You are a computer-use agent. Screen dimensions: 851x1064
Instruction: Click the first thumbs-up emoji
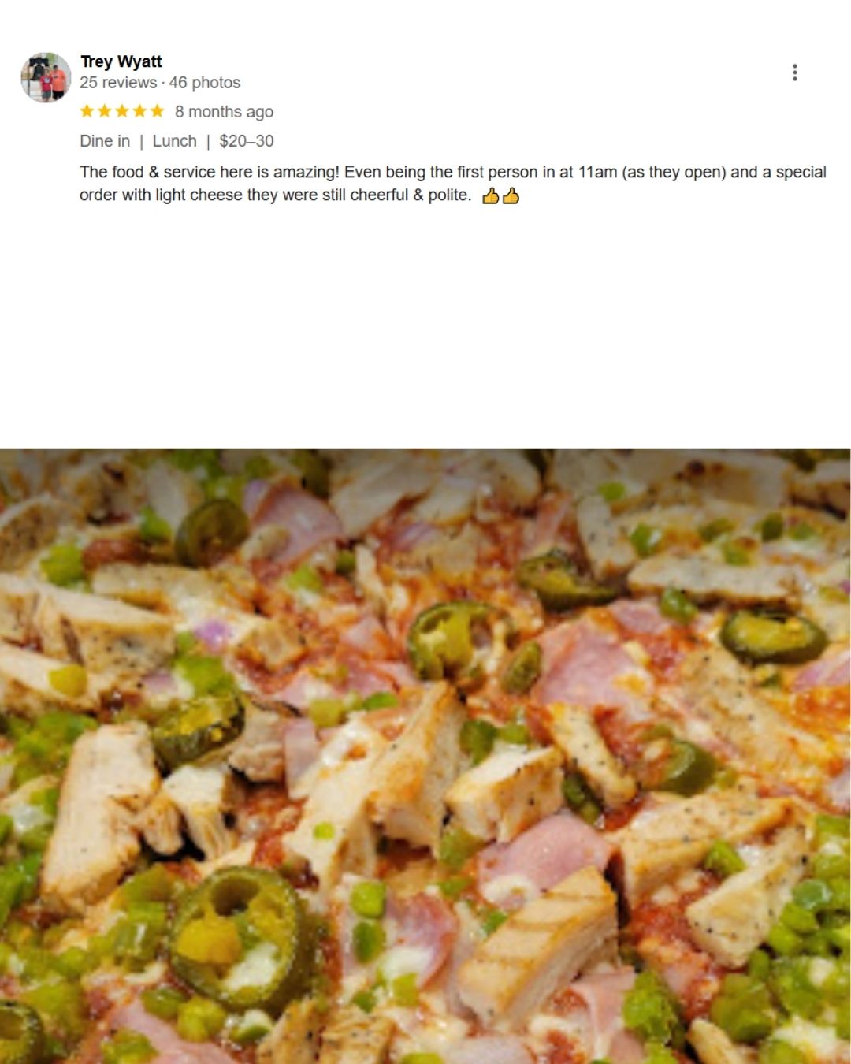pos(490,195)
